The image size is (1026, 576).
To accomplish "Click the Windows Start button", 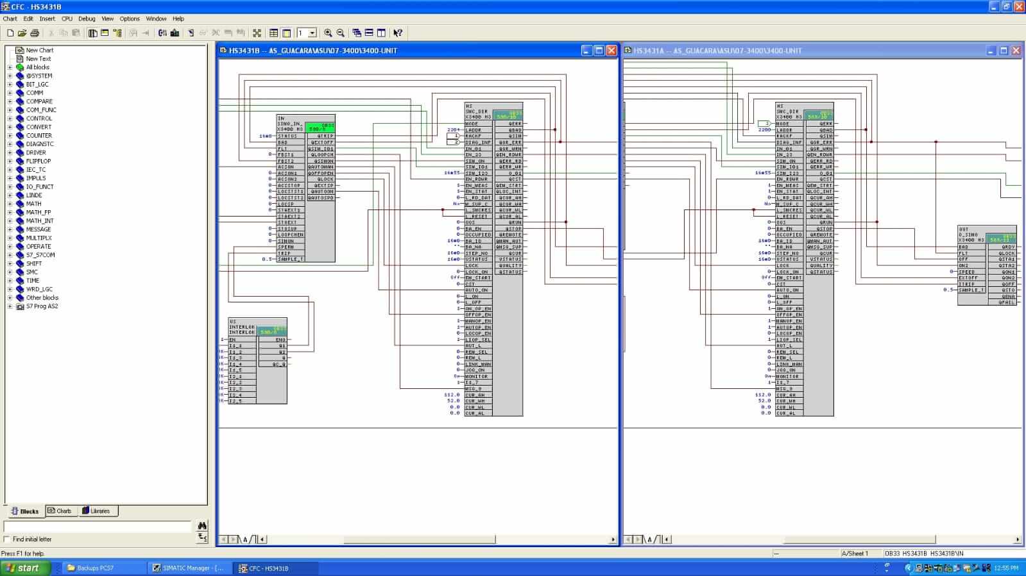I will (x=23, y=568).
